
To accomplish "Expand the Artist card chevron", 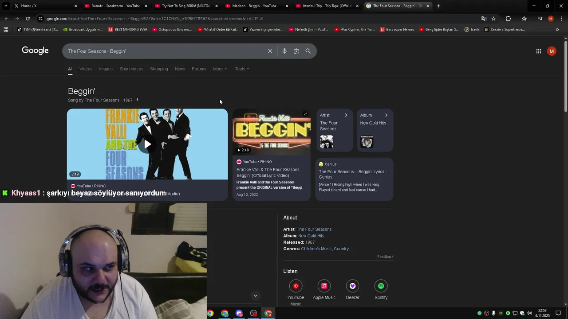I will pyautogui.click(x=346, y=115).
